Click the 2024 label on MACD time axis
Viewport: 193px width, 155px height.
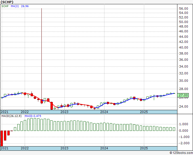(104, 148)
